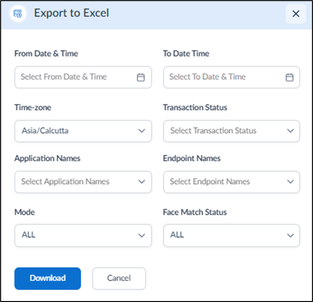Image resolution: width=313 pixels, height=302 pixels.
Task: Click the Export to Excel header icon
Action: pyautogui.click(x=18, y=13)
